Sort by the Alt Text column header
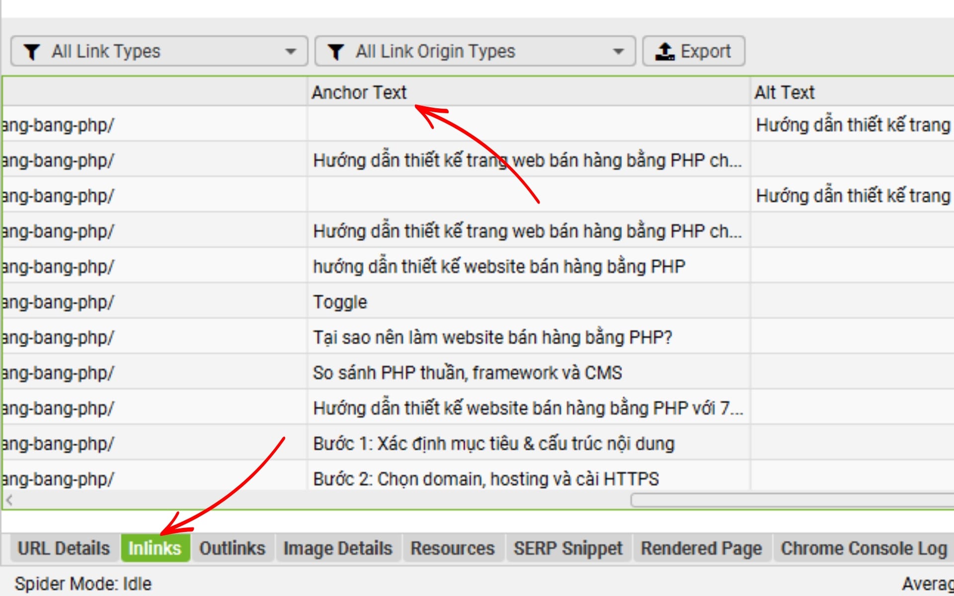The height and width of the screenshot is (596, 954). tap(784, 92)
